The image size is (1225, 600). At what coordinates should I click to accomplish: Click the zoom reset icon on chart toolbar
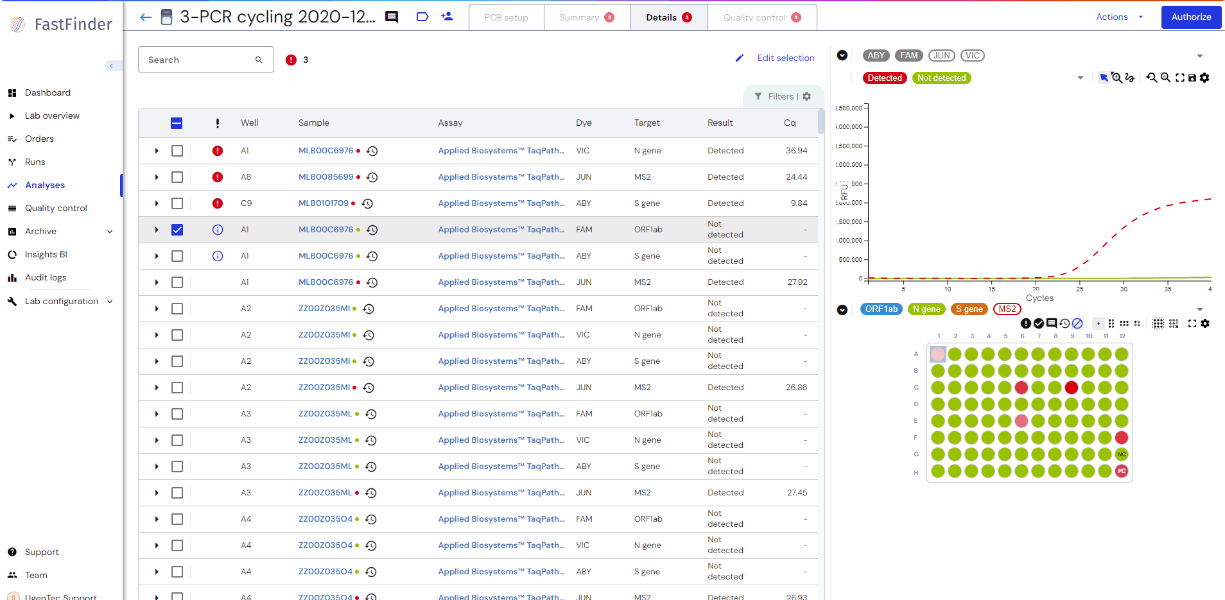click(x=1152, y=78)
